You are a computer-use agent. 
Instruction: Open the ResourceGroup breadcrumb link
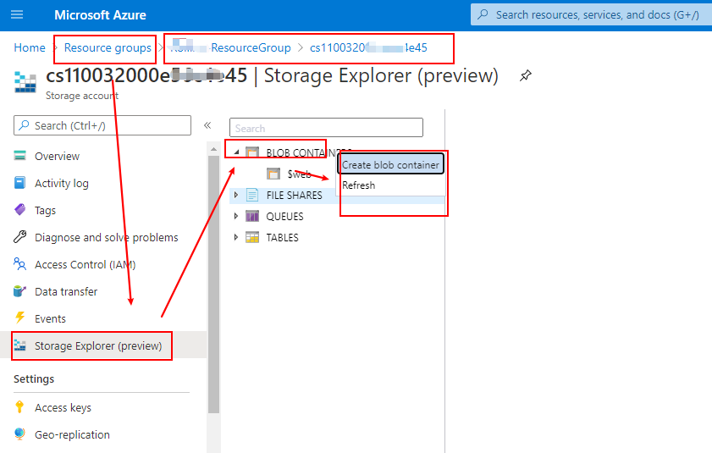click(x=230, y=47)
